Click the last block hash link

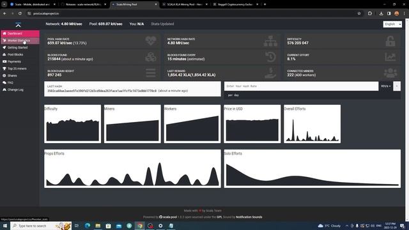pos(102,91)
